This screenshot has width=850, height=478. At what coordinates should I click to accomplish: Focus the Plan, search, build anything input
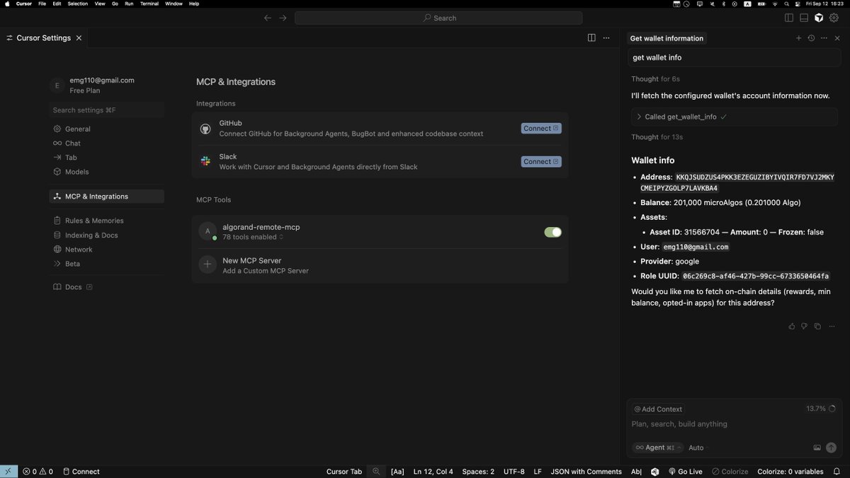click(734, 424)
